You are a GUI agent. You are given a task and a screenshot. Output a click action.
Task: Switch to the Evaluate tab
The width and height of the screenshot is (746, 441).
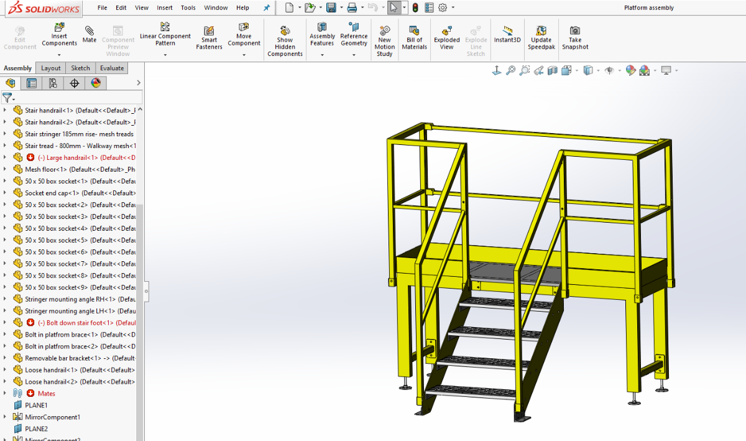point(112,68)
